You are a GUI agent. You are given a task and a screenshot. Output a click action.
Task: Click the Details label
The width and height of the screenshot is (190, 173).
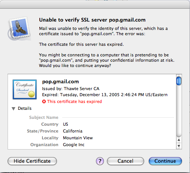click(x=25, y=108)
